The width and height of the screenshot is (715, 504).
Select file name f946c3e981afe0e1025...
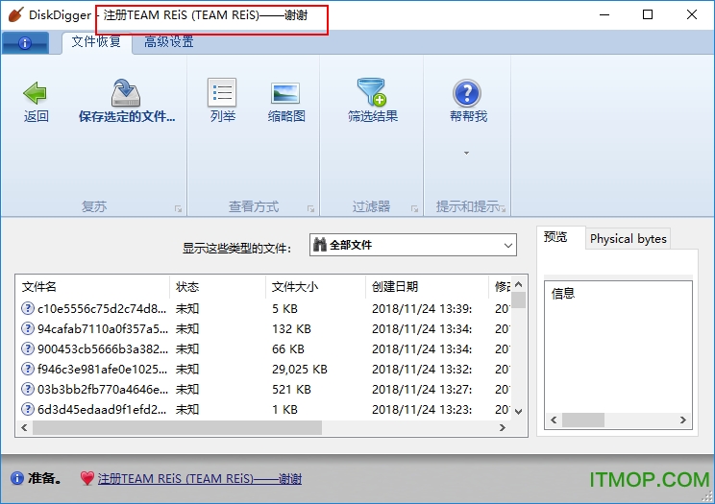coord(102,369)
